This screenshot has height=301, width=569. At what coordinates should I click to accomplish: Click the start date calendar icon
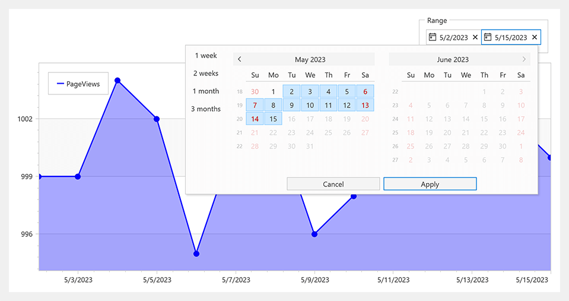pyautogui.click(x=433, y=37)
